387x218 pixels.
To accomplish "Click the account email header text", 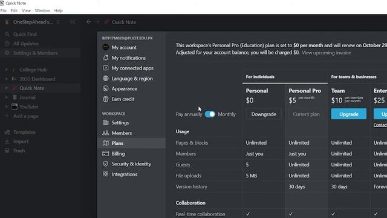I will tap(128, 38).
